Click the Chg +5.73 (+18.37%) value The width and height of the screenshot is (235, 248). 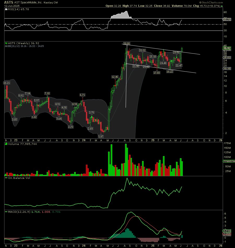(x=207, y=6)
